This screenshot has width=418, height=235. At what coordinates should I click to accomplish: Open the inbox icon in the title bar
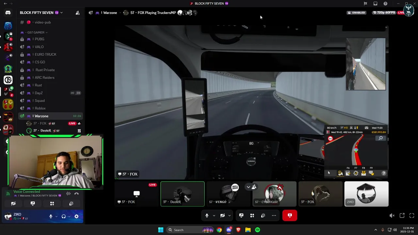(376, 4)
